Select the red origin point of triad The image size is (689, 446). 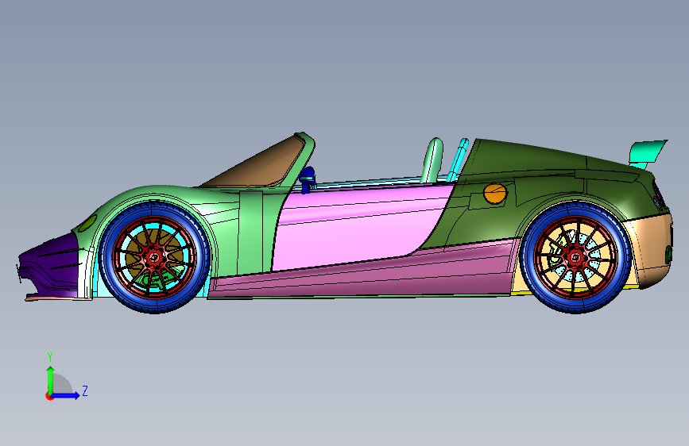[x=49, y=396]
